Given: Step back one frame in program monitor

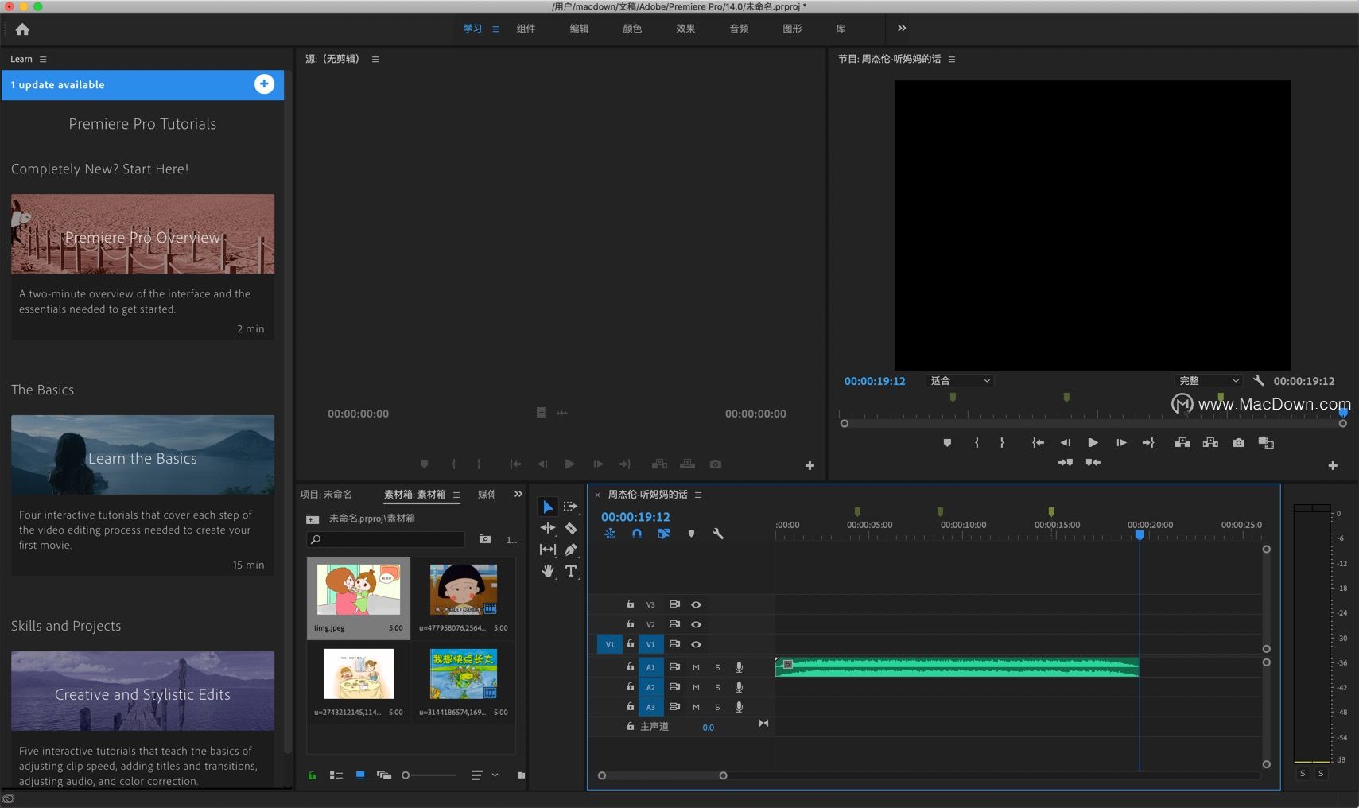Looking at the screenshot, I should coord(1065,443).
